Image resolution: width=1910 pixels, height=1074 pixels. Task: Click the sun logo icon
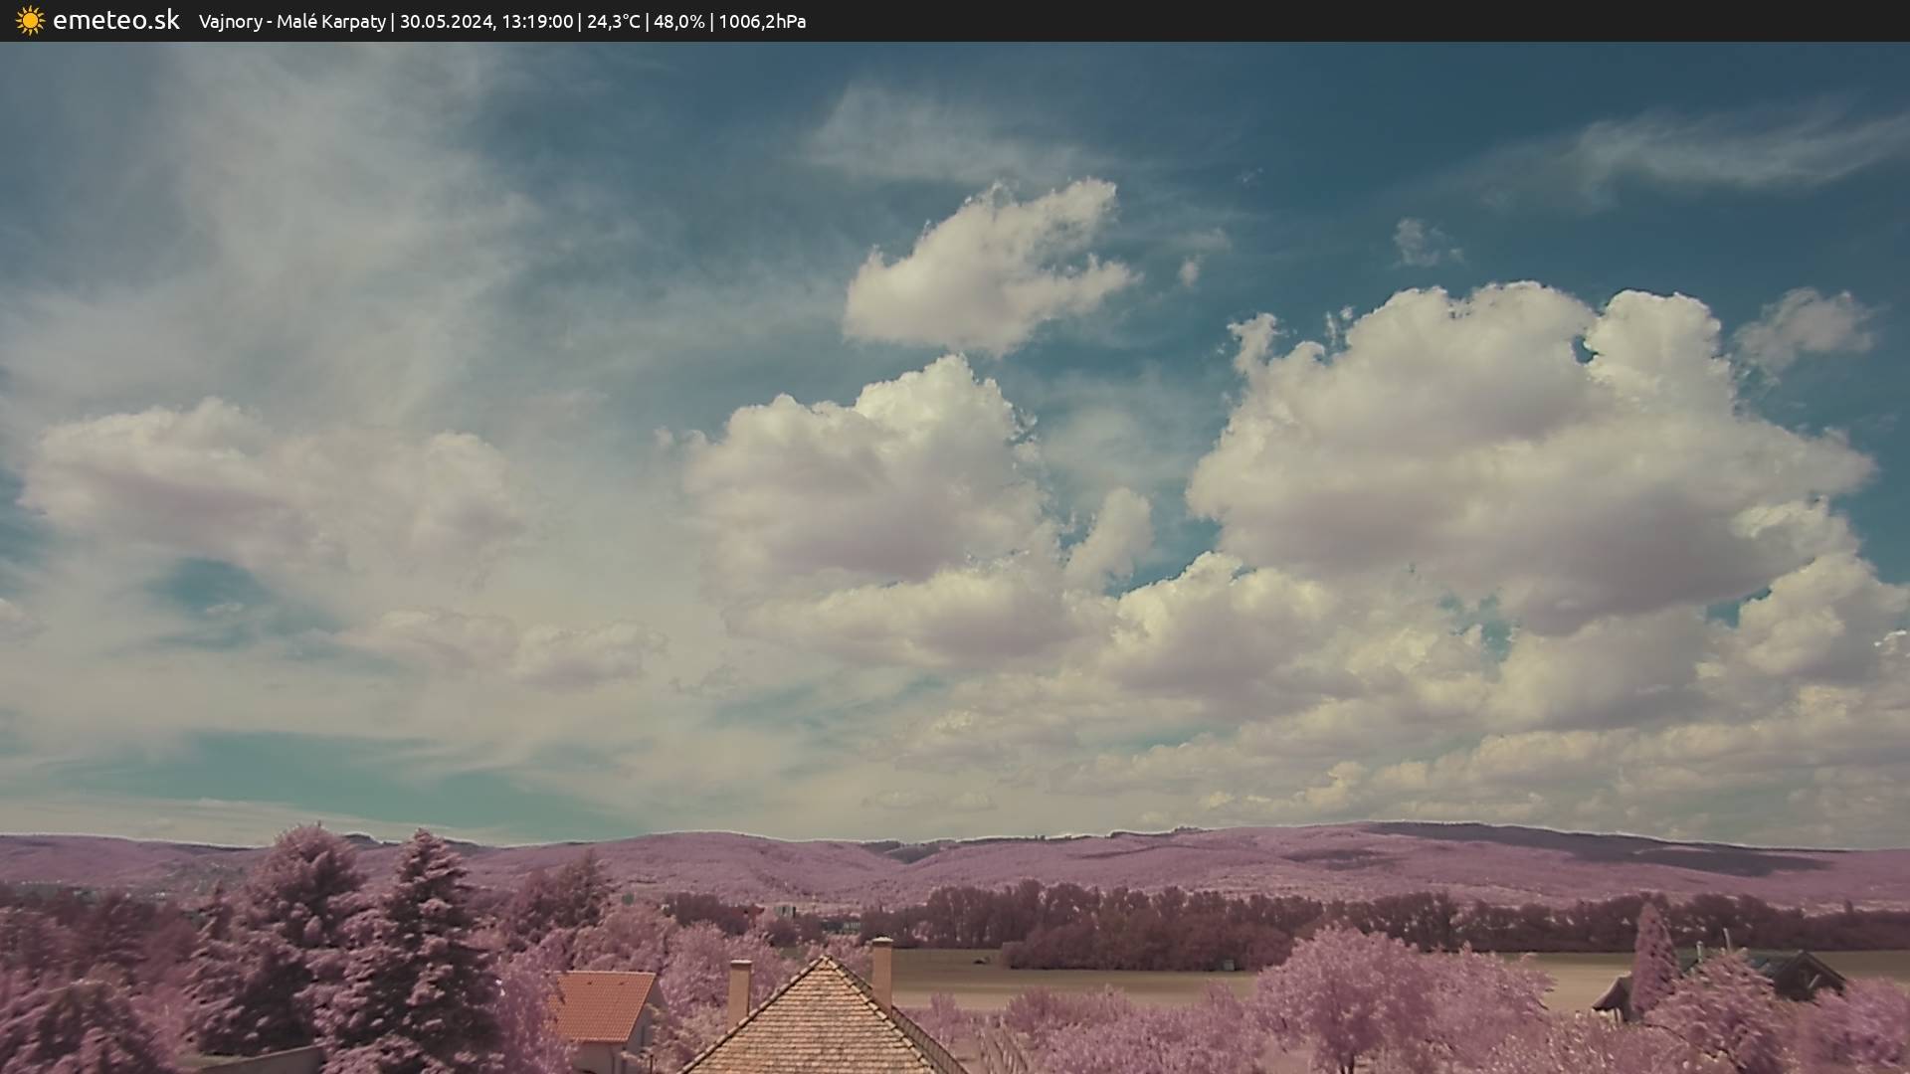(x=30, y=21)
